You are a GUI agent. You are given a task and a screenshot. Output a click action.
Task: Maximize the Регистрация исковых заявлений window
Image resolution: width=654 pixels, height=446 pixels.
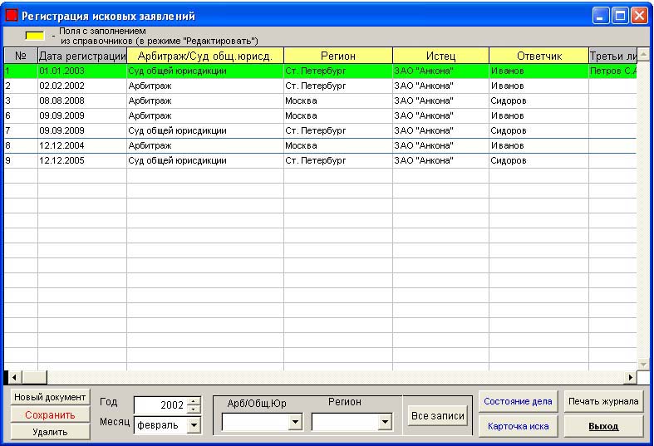pyautogui.click(x=620, y=16)
